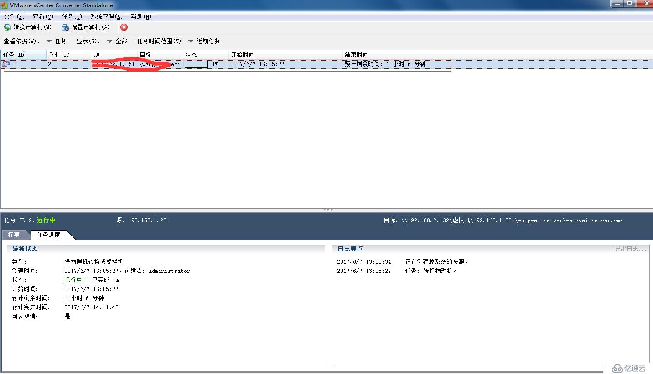Image resolution: width=653 pixels, height=374 pixels.
Task: Switch to the 任务进度 tab
Action: pyautogui.click(x=48, y=235)
